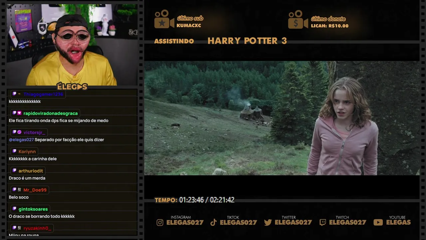Open victorsjr_ chat username

coord(34,132)
